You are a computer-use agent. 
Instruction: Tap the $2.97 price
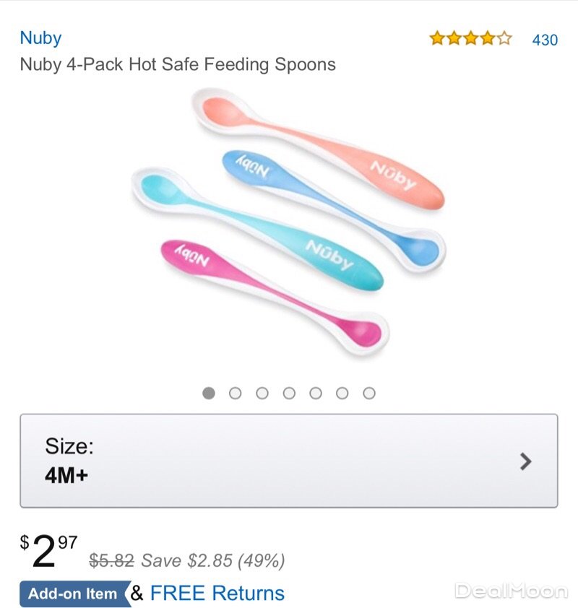point(49,551)
